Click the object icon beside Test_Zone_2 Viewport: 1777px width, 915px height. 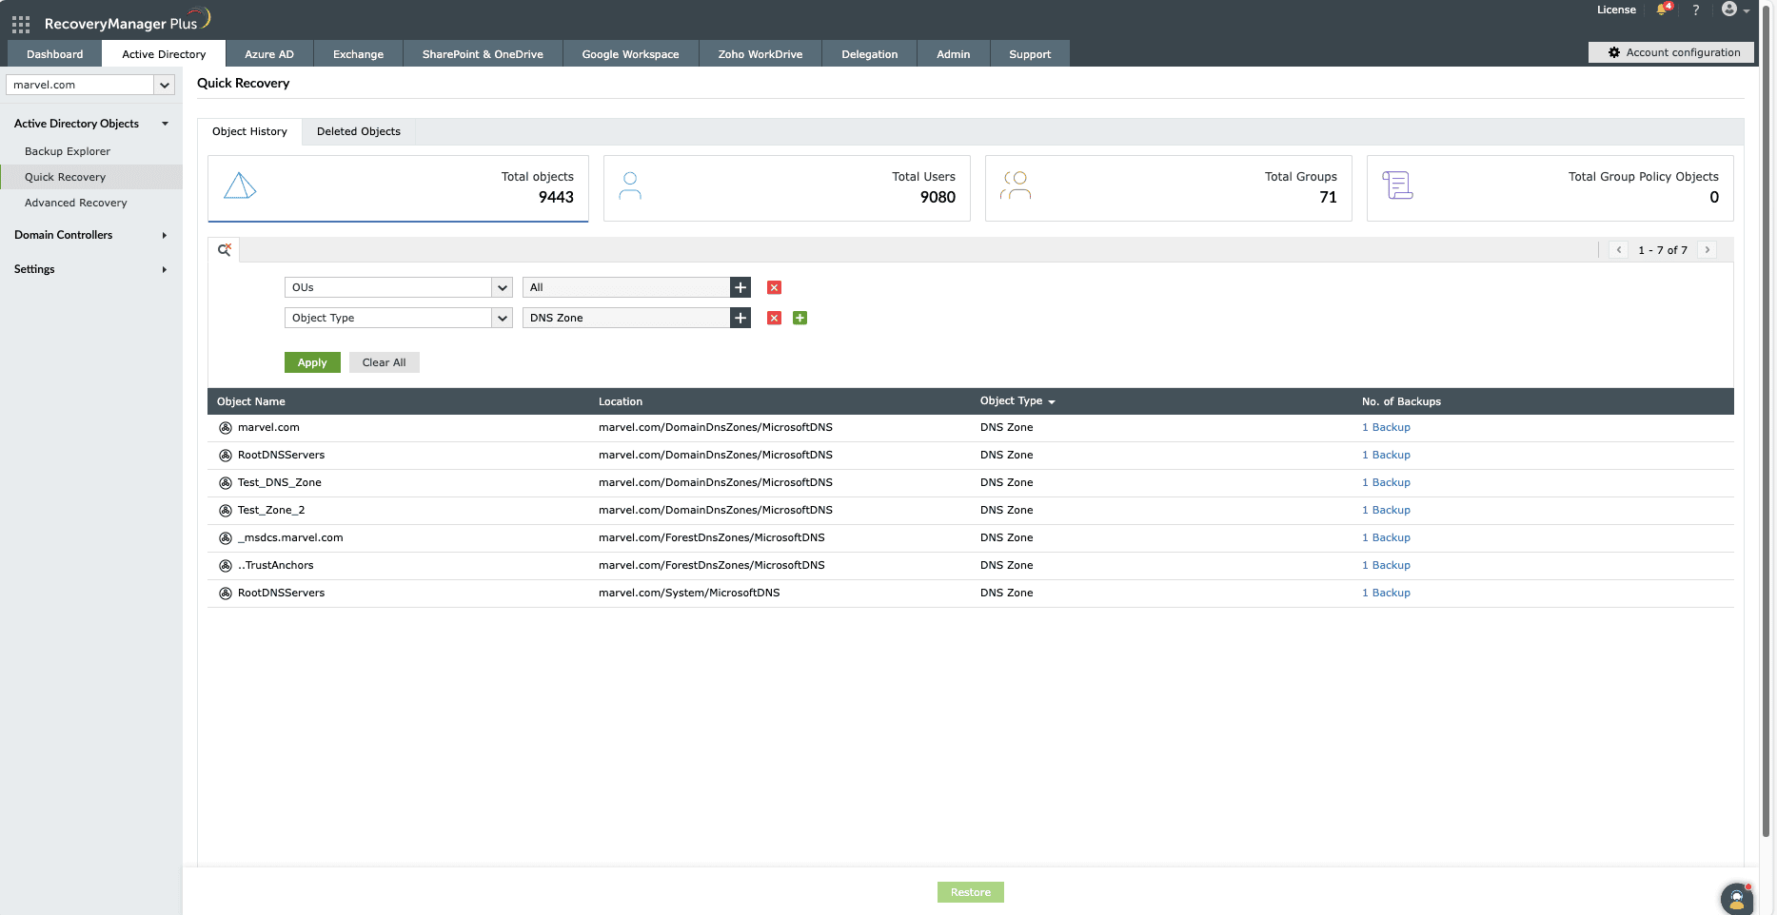[226, 511]
